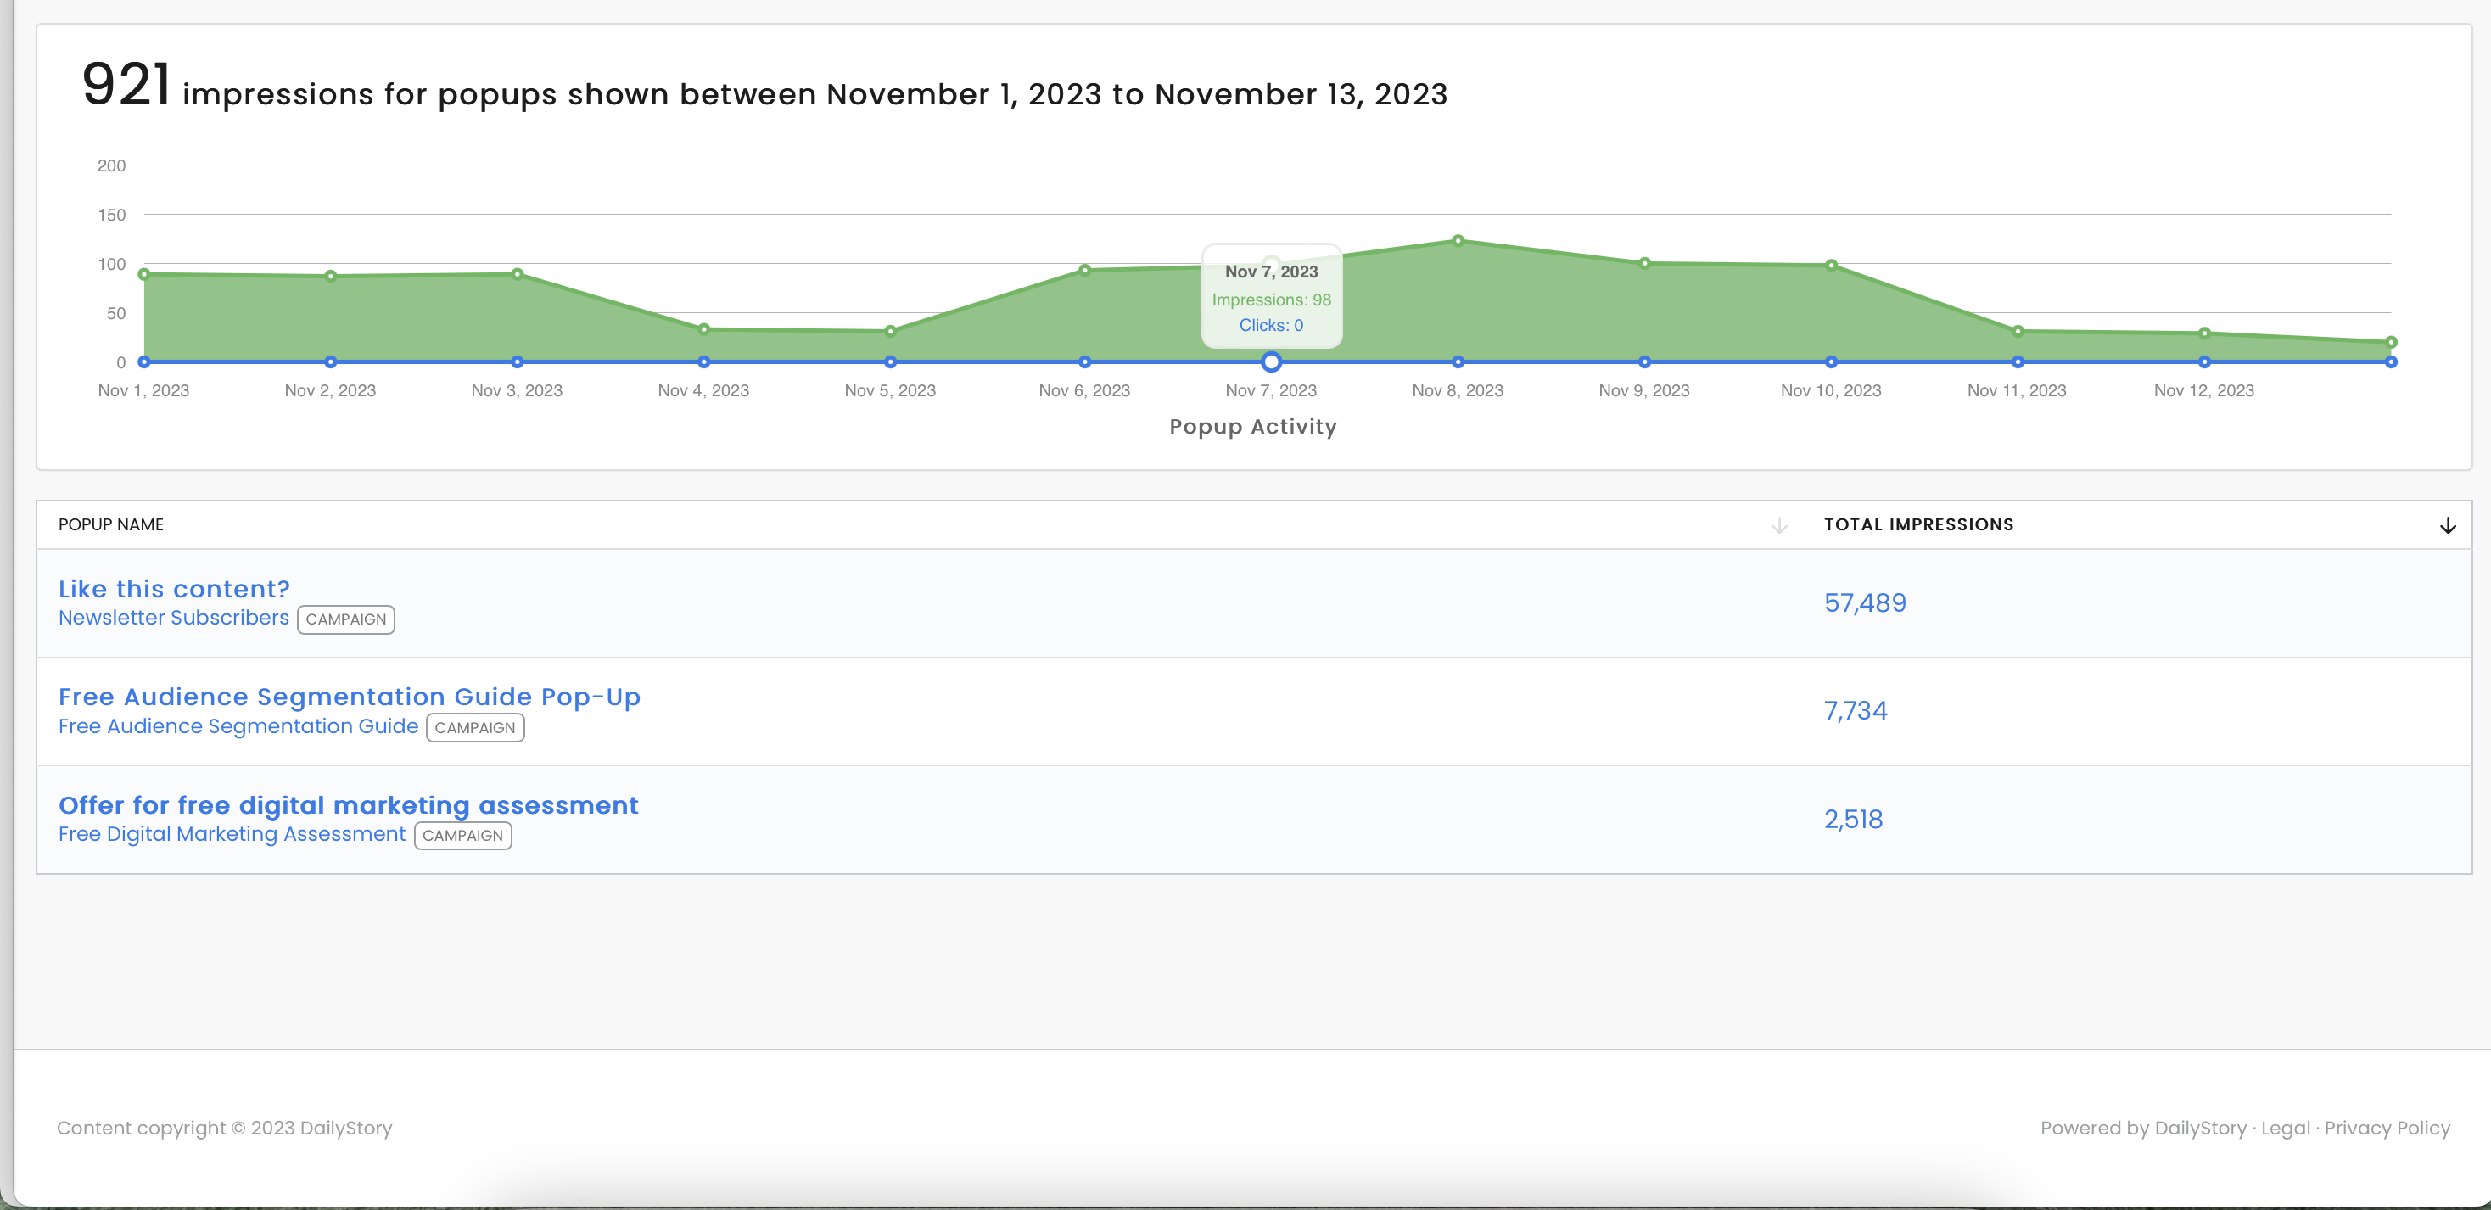Screen dimensions: 2491x1210
Task: Sort by Popup Name arrow icon
Action: 1779,525
